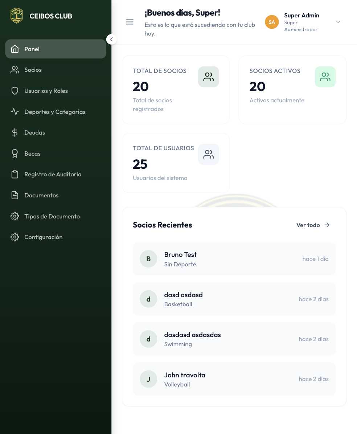
Task: Click the Deportes y Categorías activity icon
Action: point(15,112)
